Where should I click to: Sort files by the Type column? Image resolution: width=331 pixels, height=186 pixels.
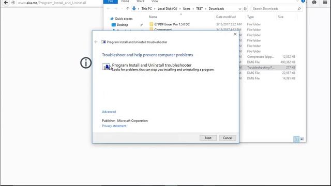(250, 17)
